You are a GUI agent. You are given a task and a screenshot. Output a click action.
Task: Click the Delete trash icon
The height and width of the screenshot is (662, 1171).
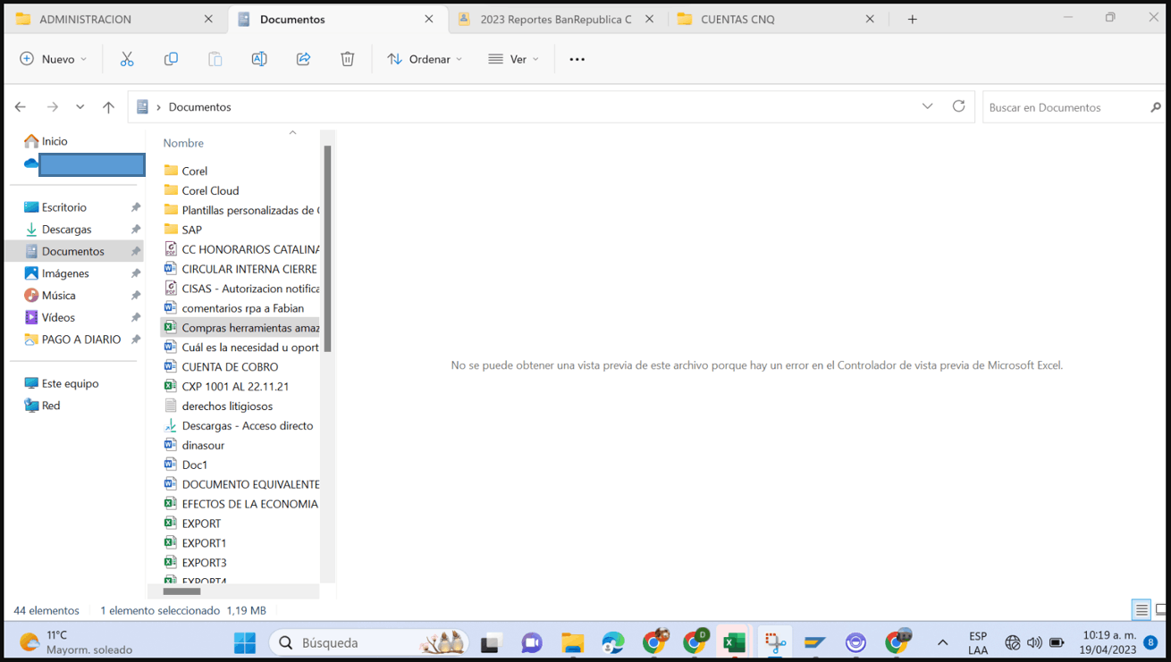[x=347, y=59]
